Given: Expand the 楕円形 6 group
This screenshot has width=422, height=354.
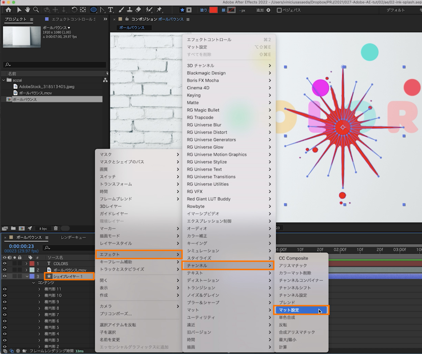Looking at the screenshot, I should click(39, 321).
